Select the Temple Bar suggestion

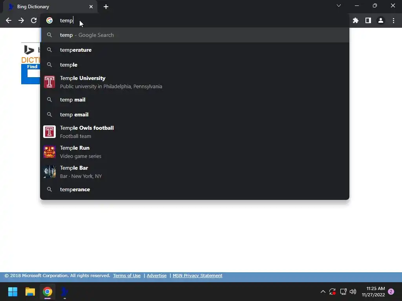pos(195,172)
